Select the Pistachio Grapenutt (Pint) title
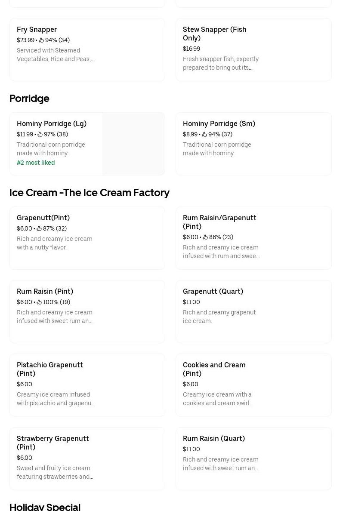The height and width of the screenshot is (511, 346). (x=49, y=369)
